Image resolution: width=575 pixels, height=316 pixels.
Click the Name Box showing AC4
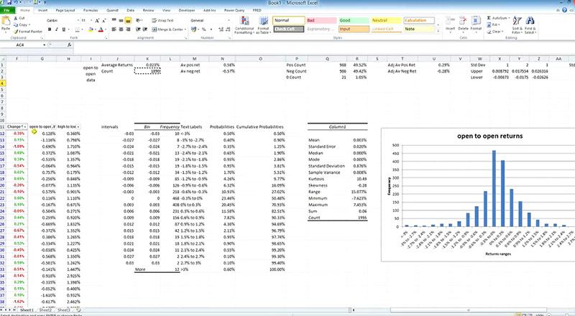22,45
